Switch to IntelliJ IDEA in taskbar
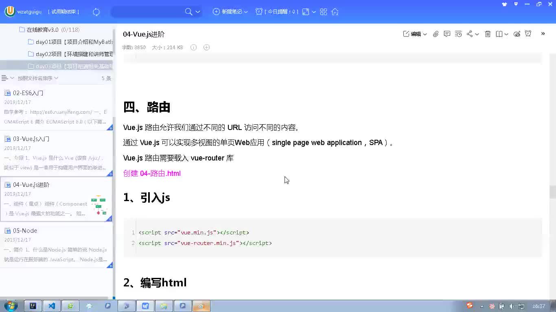 click(x=33, y=306)
